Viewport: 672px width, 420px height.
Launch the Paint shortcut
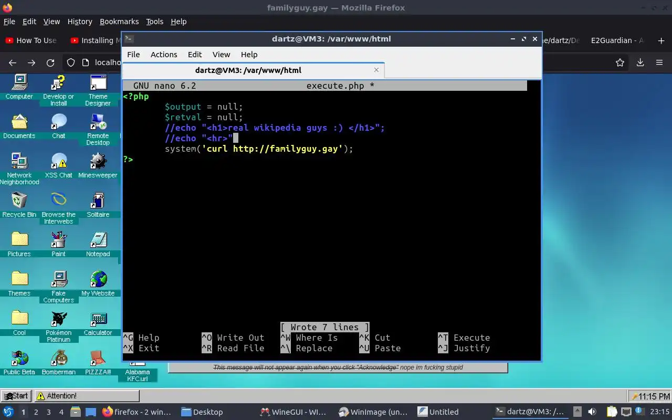pos(58,244)
